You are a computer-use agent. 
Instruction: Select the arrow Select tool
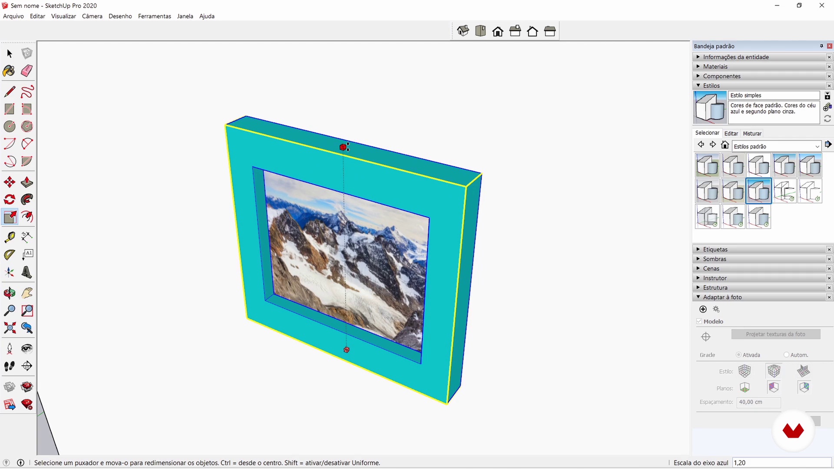10,53
